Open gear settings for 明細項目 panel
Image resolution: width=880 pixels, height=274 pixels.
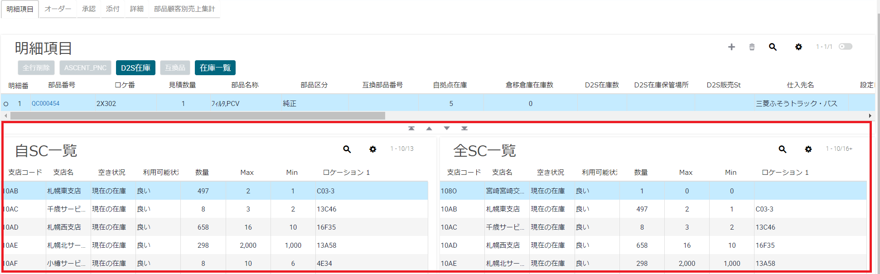point(798,47)
